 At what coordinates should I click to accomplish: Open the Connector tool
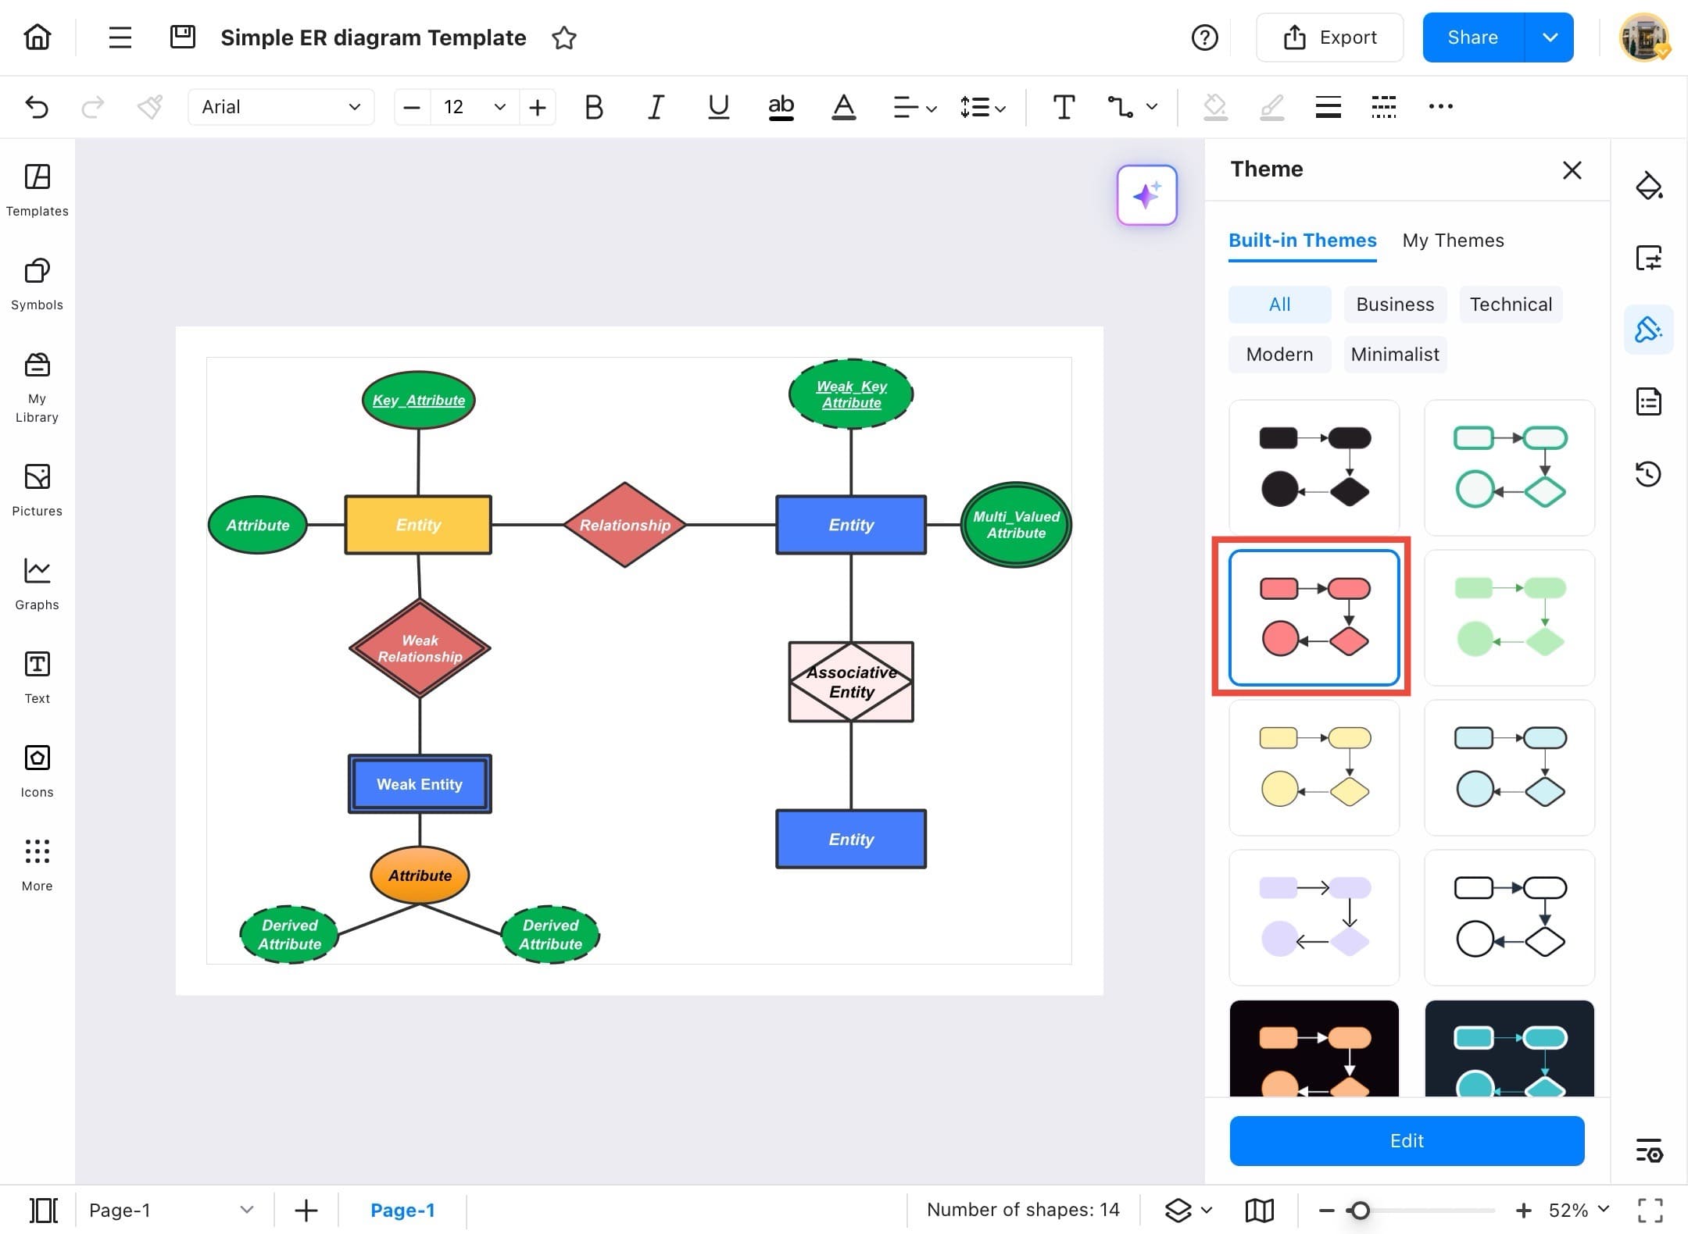(1121, 107)
